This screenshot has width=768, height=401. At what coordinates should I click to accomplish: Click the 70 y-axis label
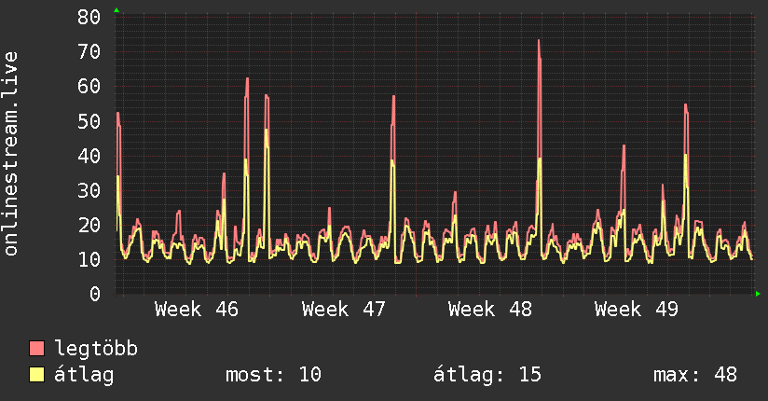tap(89, 52)
